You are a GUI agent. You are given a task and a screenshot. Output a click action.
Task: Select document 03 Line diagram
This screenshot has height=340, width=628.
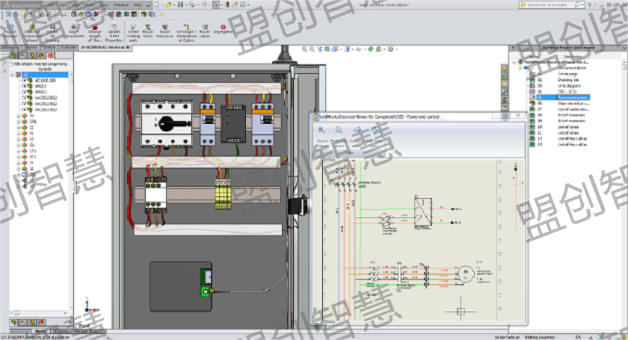coord(558,86)
